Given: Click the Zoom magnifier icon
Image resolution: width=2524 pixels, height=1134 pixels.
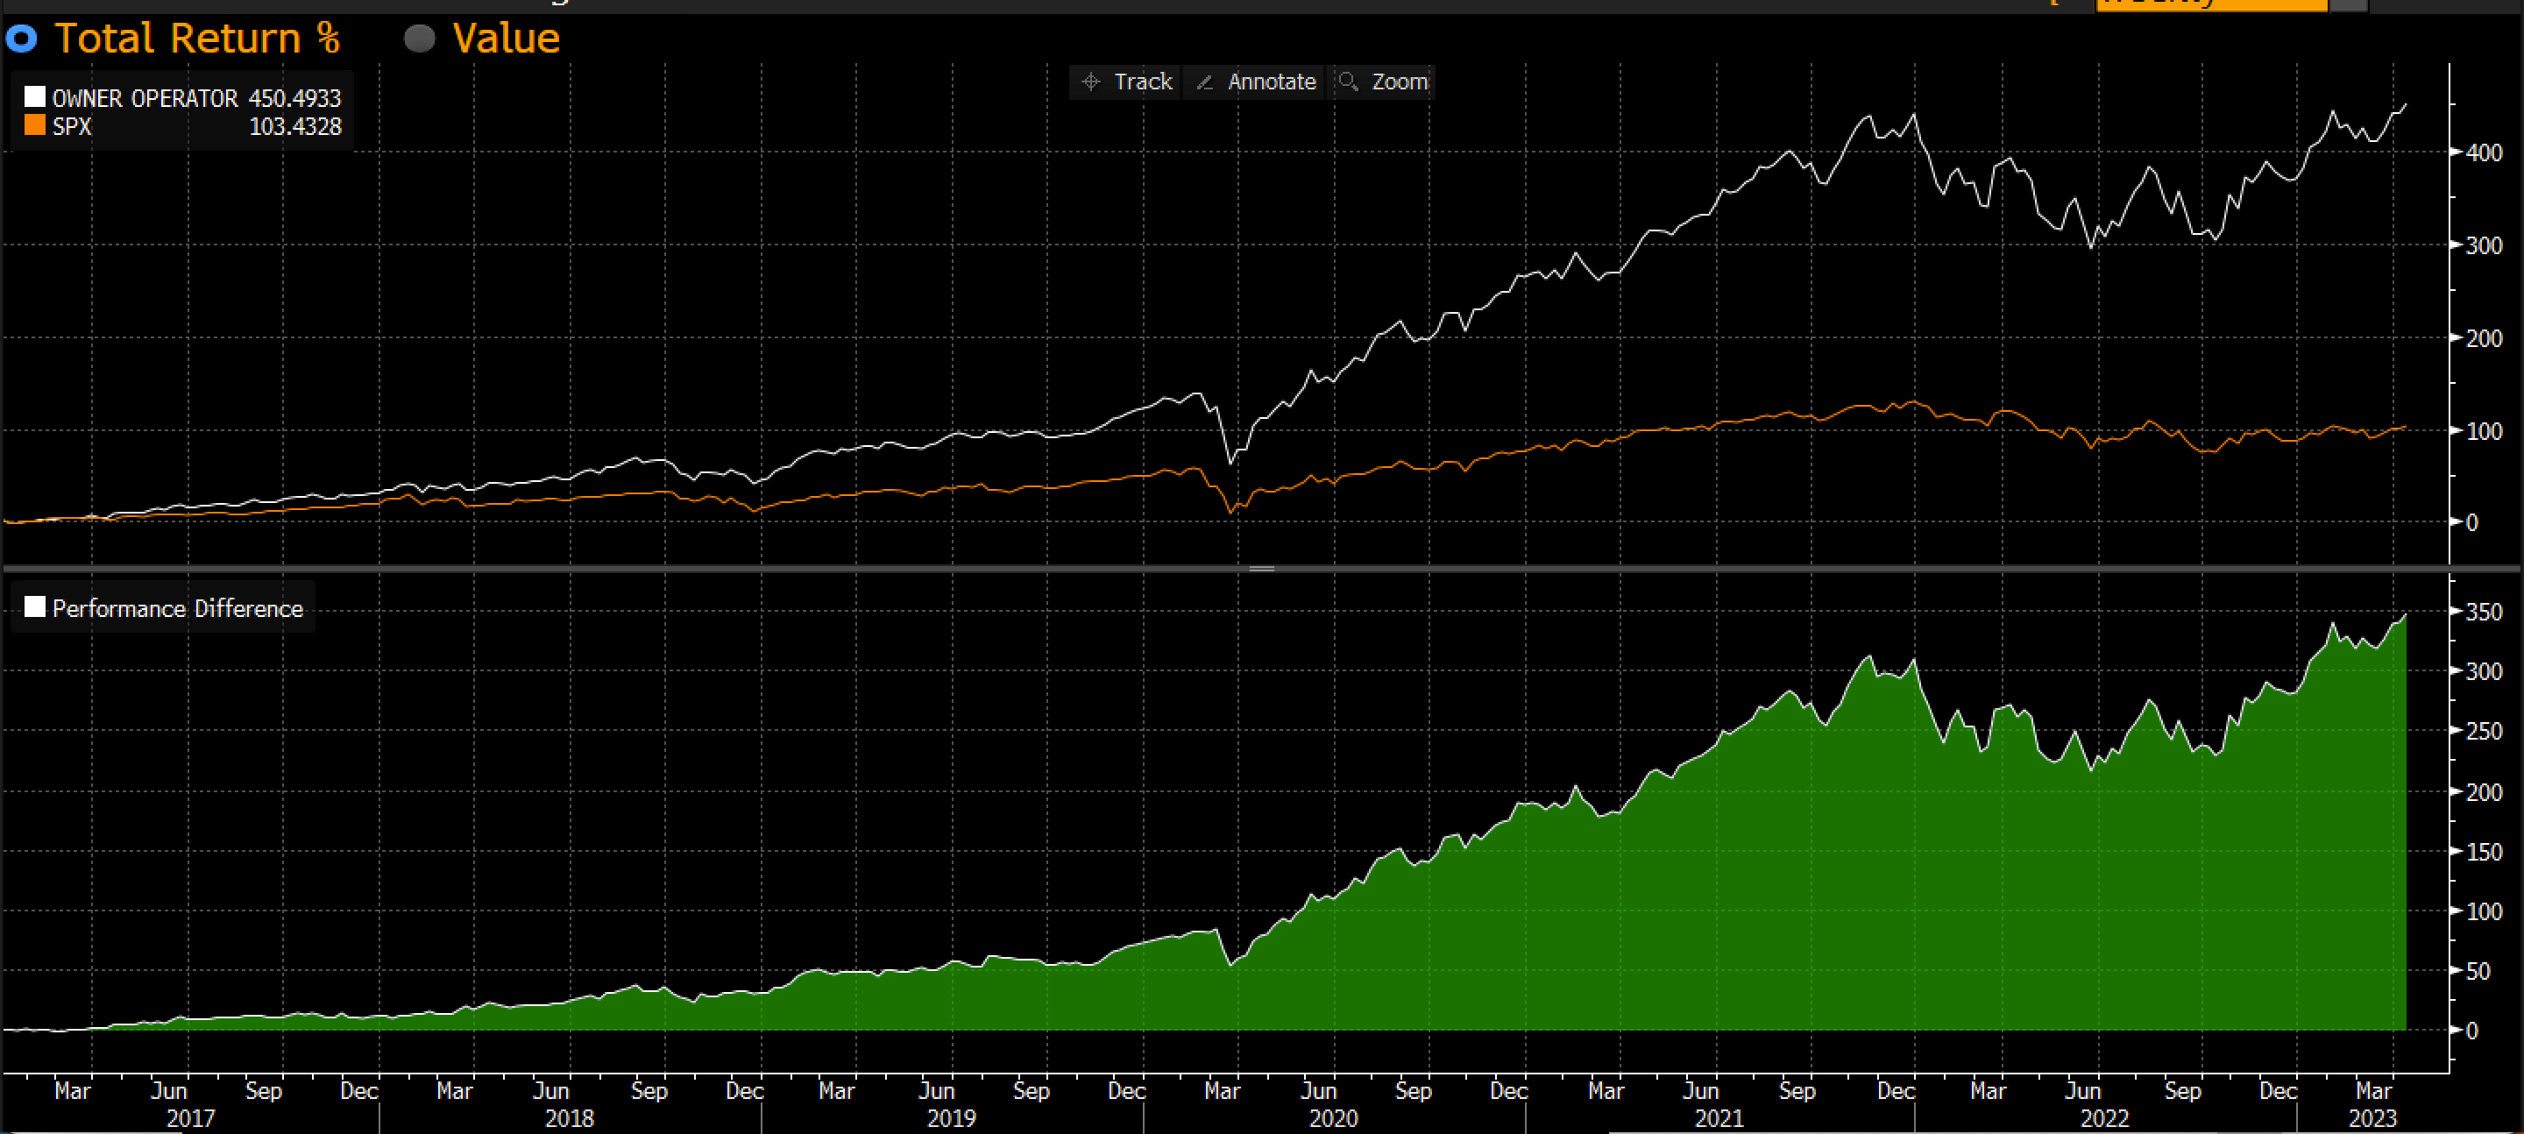Looking at the screenshot, I should pyautogui.click(x=1348, y=82).
